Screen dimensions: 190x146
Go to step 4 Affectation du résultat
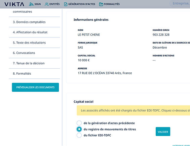(x=34, y=32)
